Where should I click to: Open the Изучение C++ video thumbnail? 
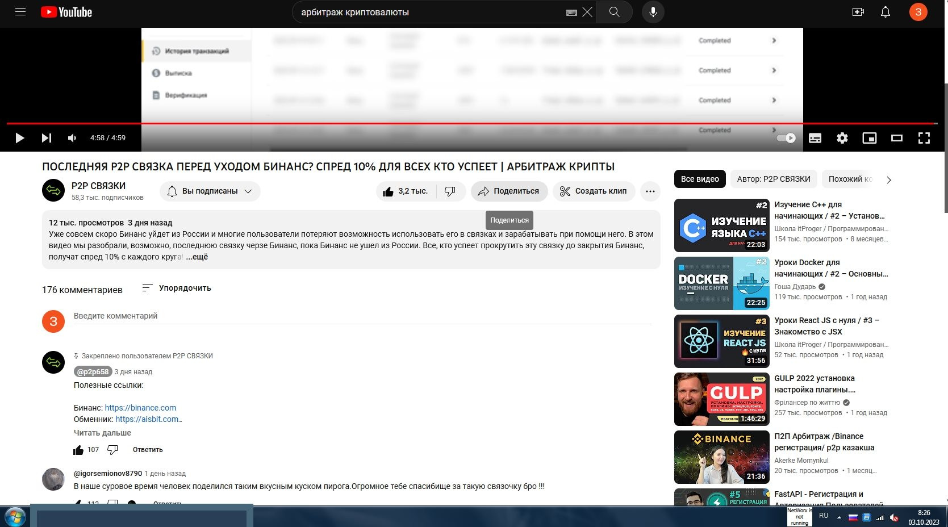tap(722, 225)
